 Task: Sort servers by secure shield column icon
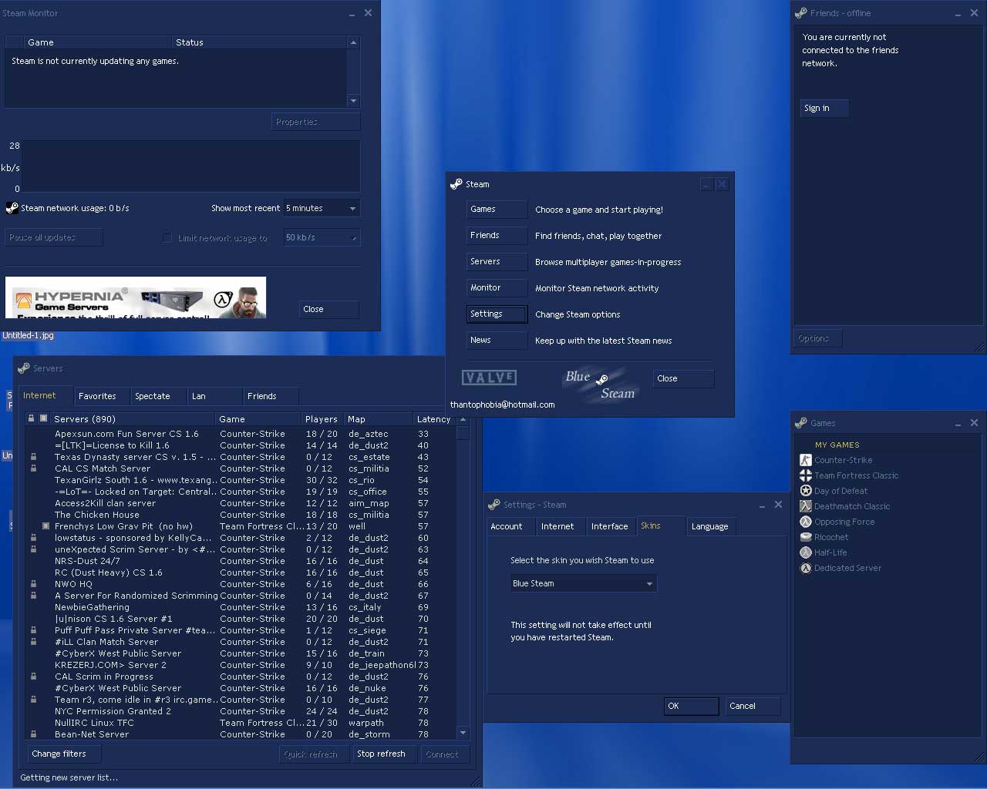pos(44,418)
